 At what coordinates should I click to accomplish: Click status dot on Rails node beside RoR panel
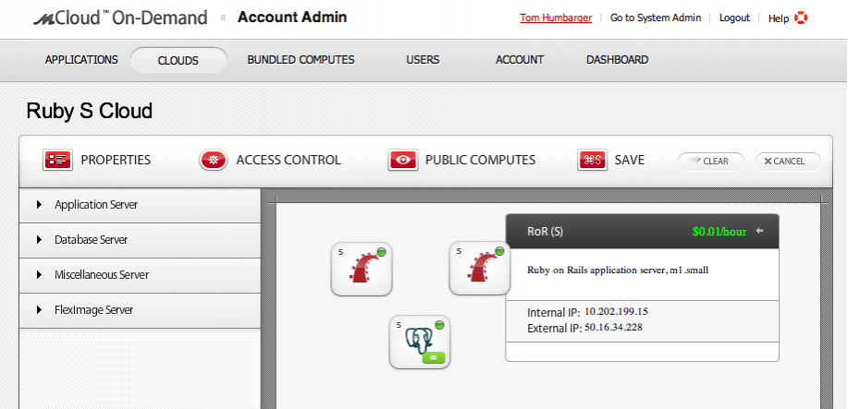coord(499,251)
